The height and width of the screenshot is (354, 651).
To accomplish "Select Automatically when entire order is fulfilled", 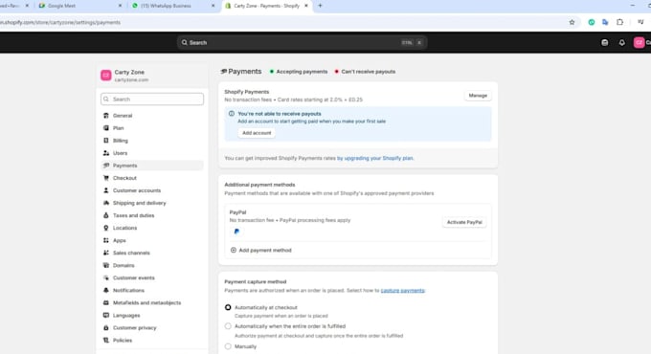I will click(228, 326).
